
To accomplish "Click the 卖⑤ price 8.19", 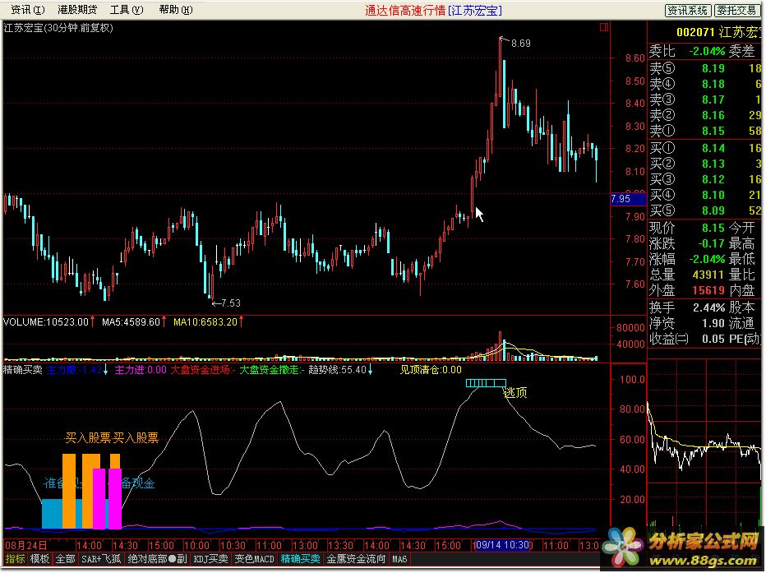I will tap(713, 68).
